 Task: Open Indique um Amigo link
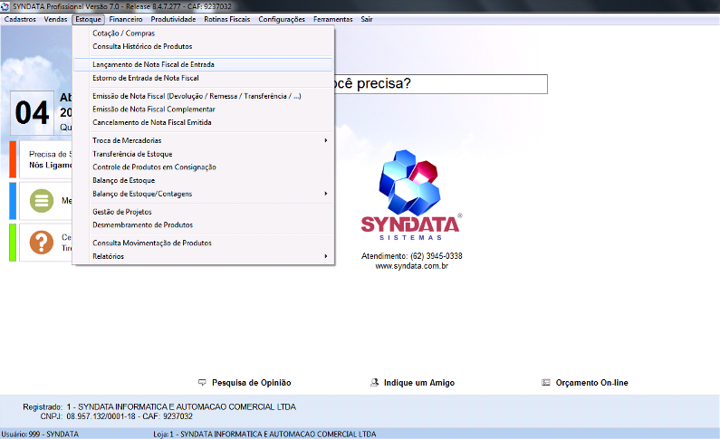(419, 383)
